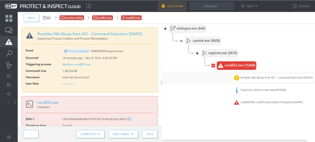Open the EXECUTABLE dropdown button
Screen dimensions: 315x142
(123, 134)
